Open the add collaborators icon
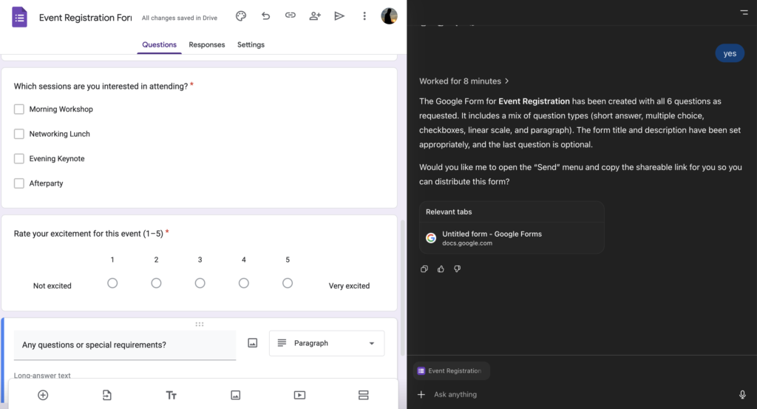Image resolution: width=757 pixels, height=409 pixels. tap(315, 16)
